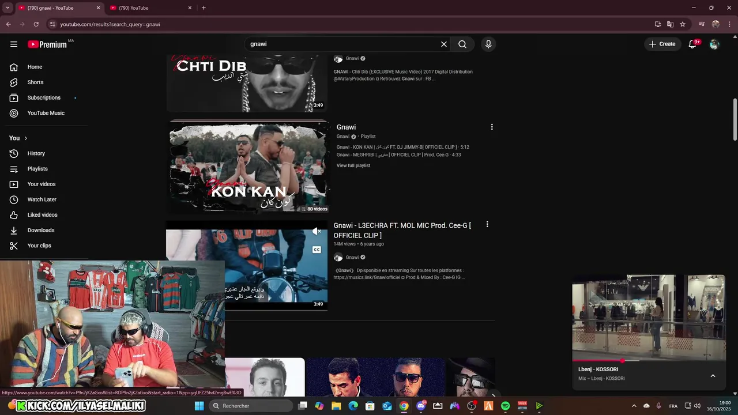This screenshot has height=415, width=738.
Task: Open Chrome three-dot menu
Action: click(730, 24)
